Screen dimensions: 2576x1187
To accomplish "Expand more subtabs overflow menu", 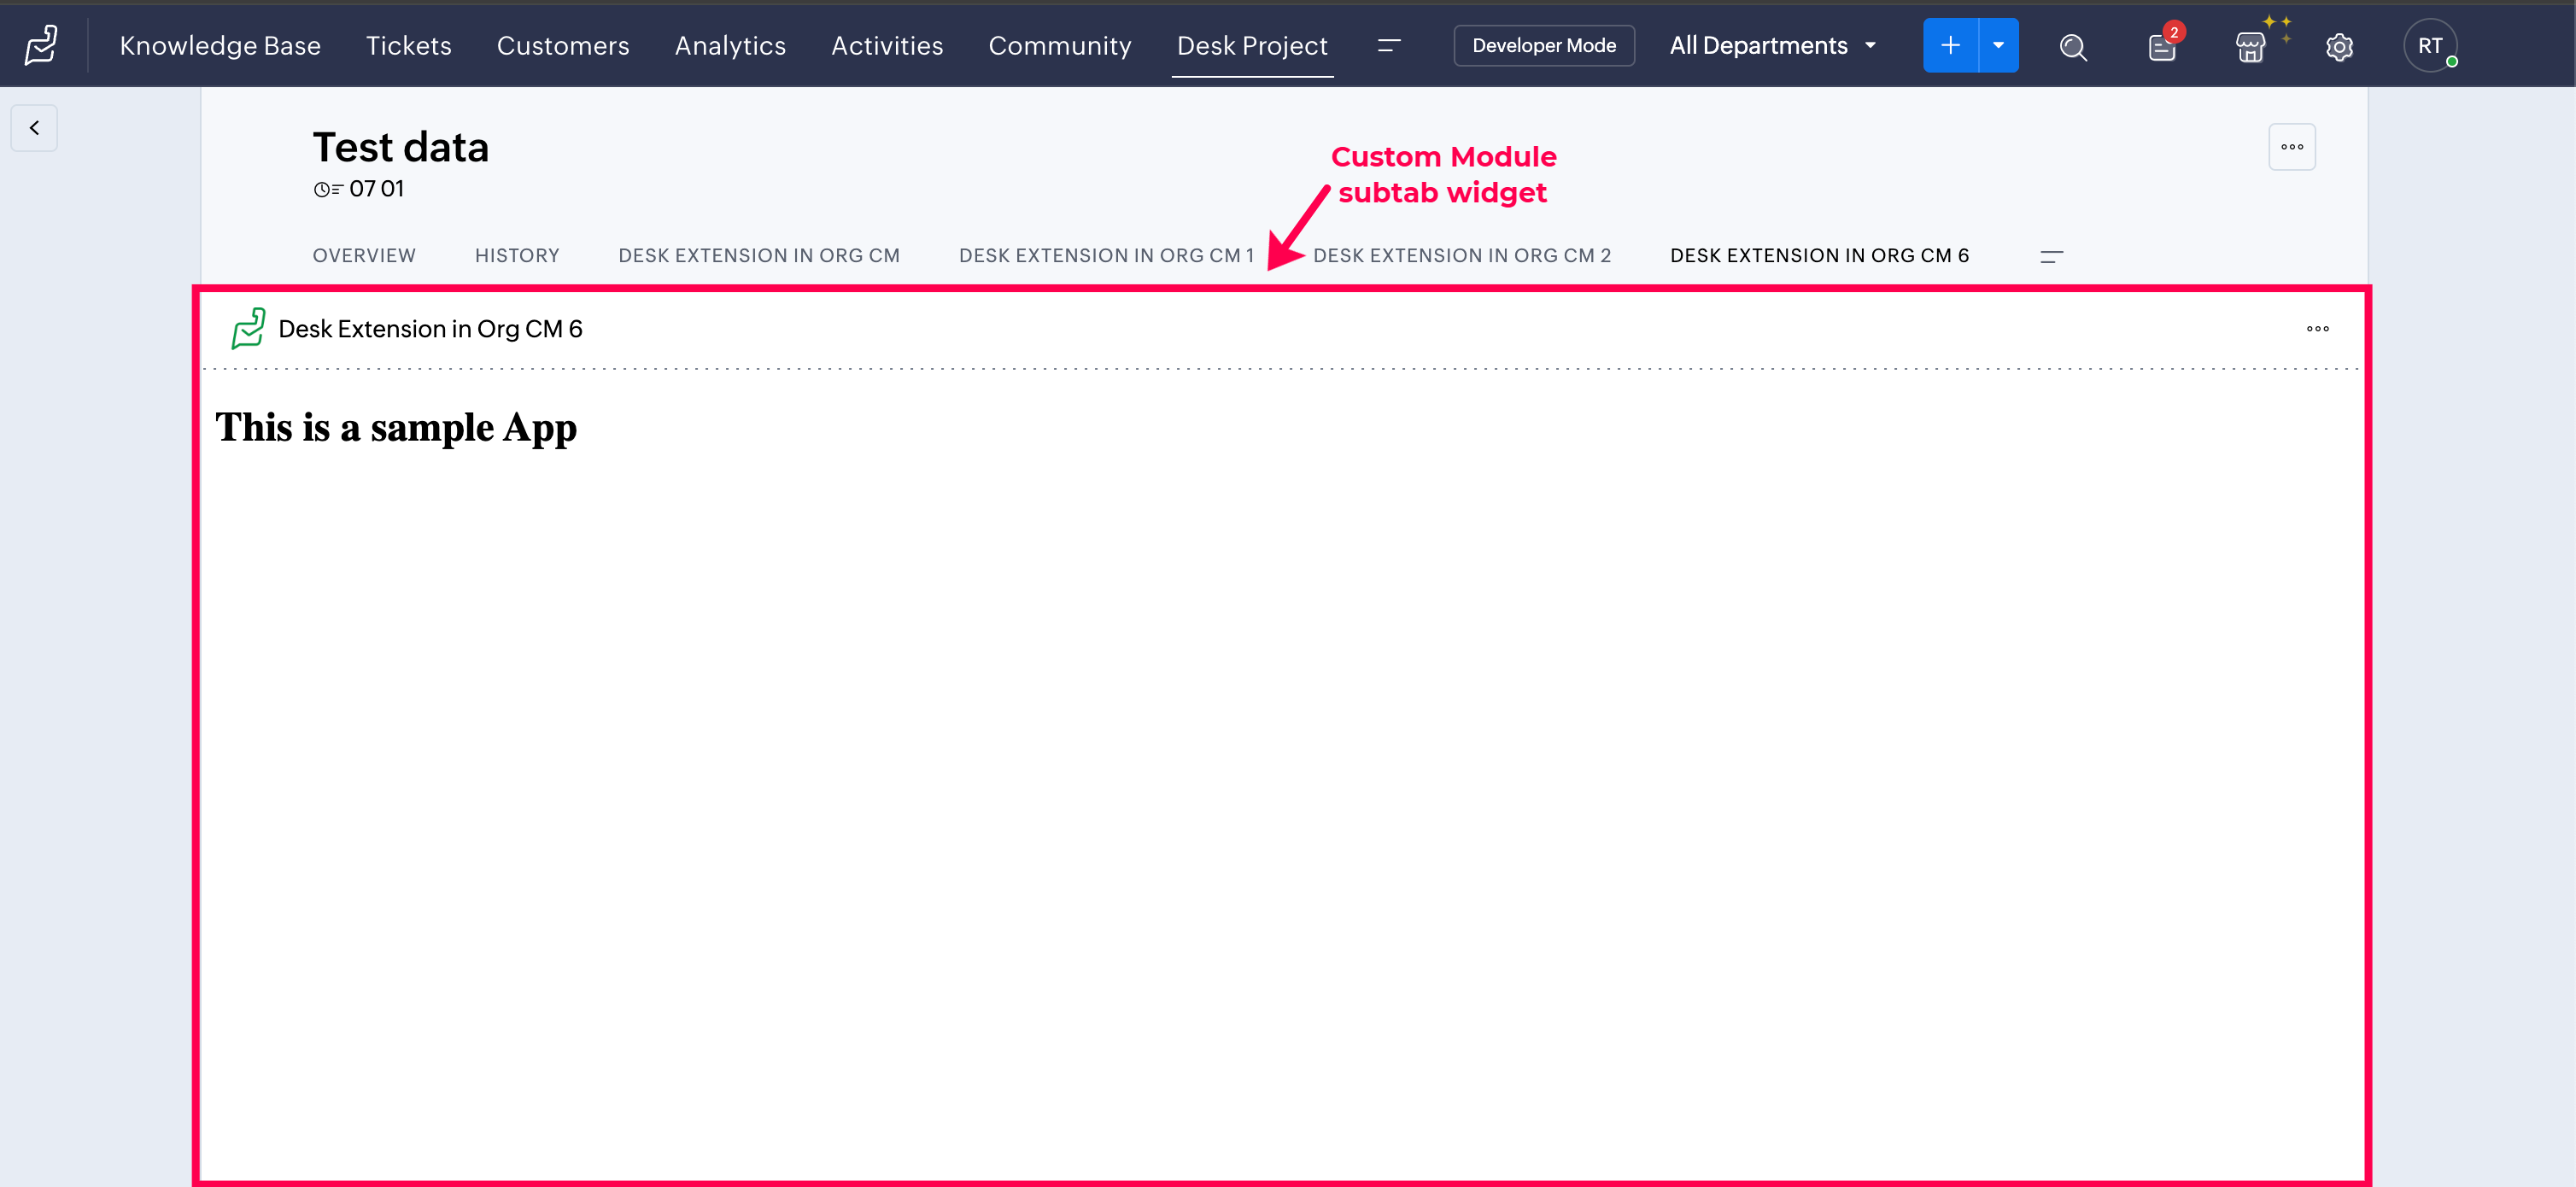I will [2051, 256].
